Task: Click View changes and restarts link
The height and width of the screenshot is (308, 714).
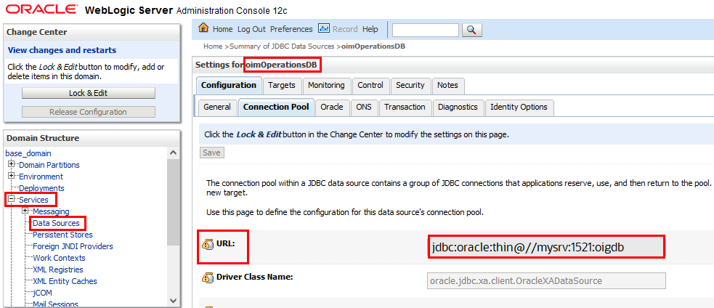Action: (x=62, y=50)
